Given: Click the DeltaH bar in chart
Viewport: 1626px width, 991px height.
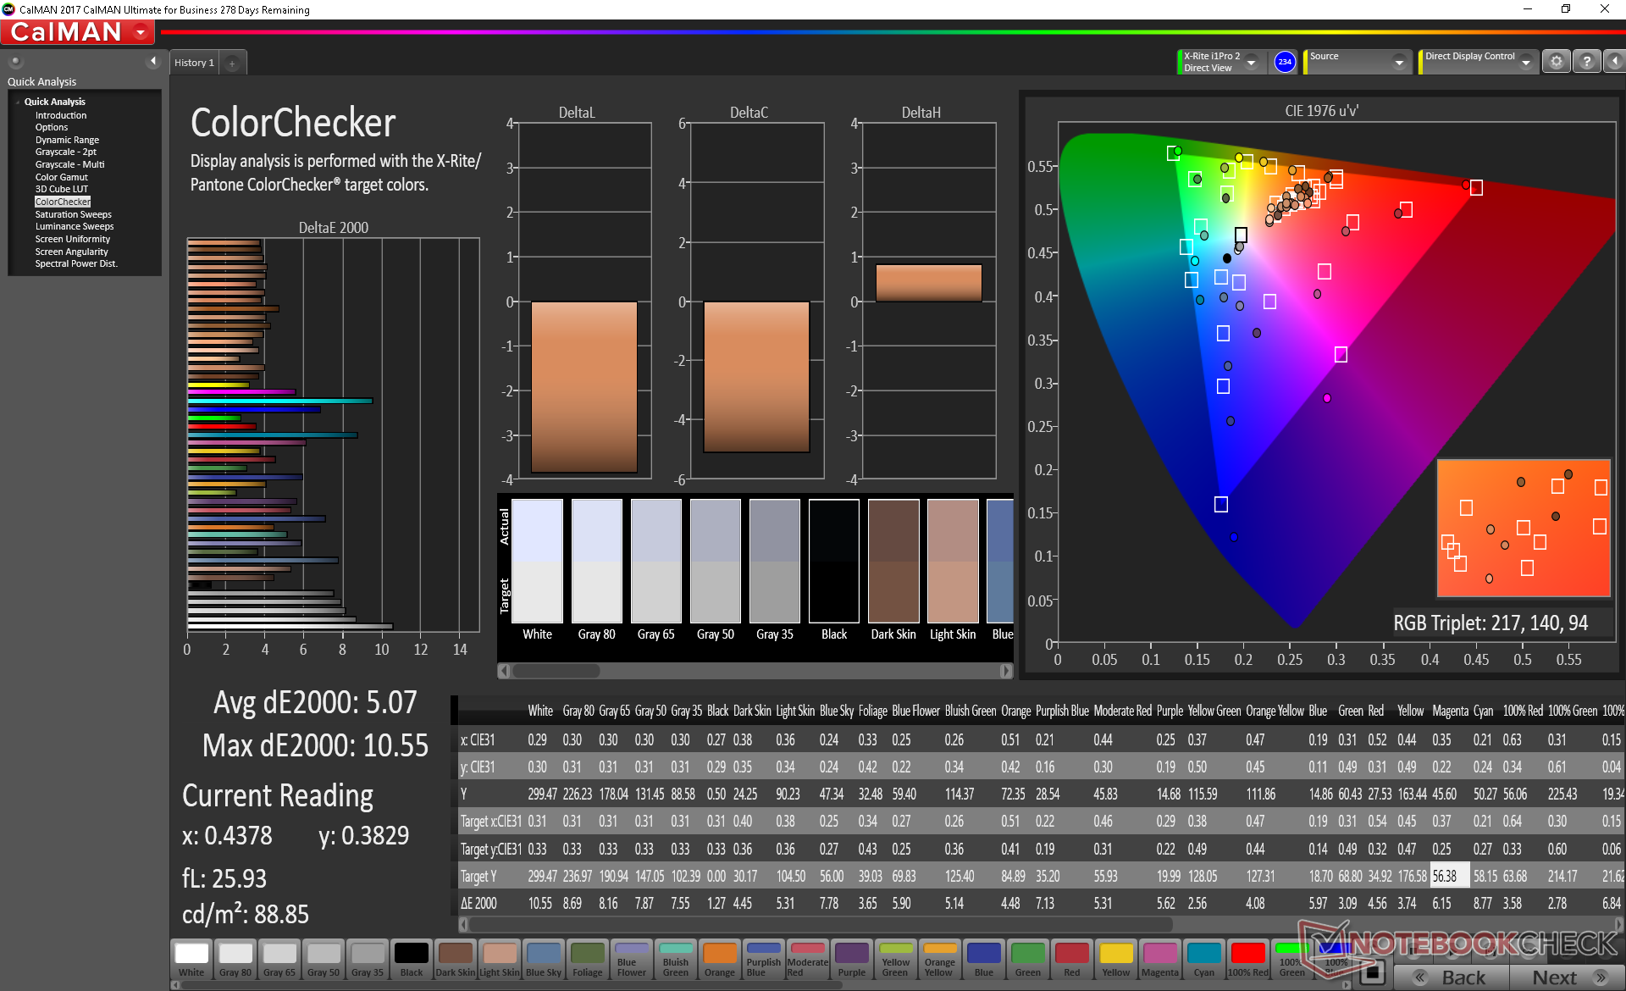Looking at the screenshot, I should click(x=928, y=283).
